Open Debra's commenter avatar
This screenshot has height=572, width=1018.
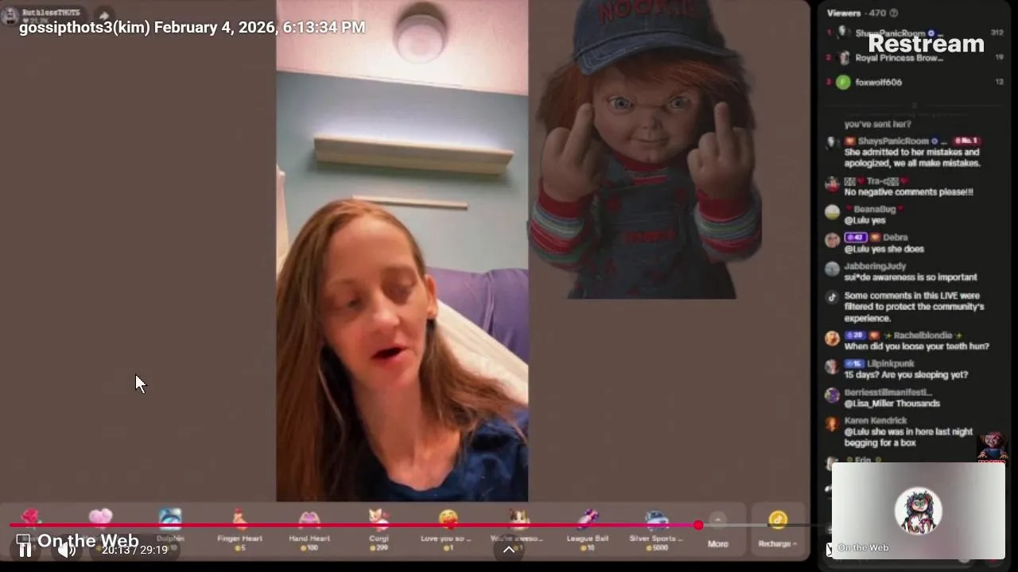pos(832,240)
